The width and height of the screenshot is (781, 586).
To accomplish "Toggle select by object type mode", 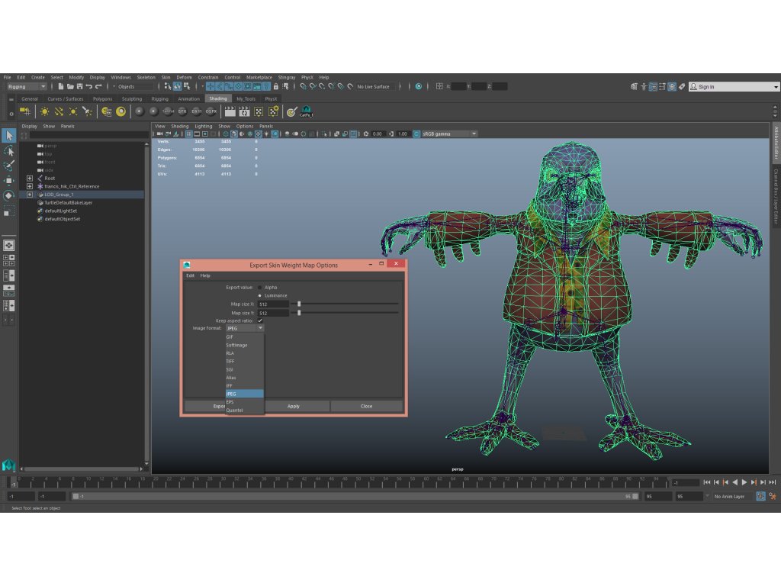I will tap(177, 87).
